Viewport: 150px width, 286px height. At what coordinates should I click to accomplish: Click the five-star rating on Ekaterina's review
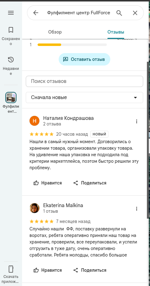(42, 221)
